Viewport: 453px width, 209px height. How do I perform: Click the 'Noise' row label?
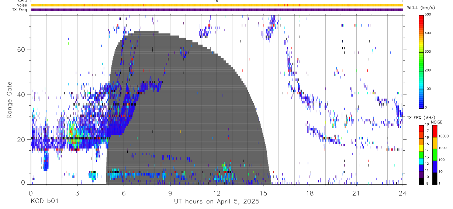click(x=21, y=5)
